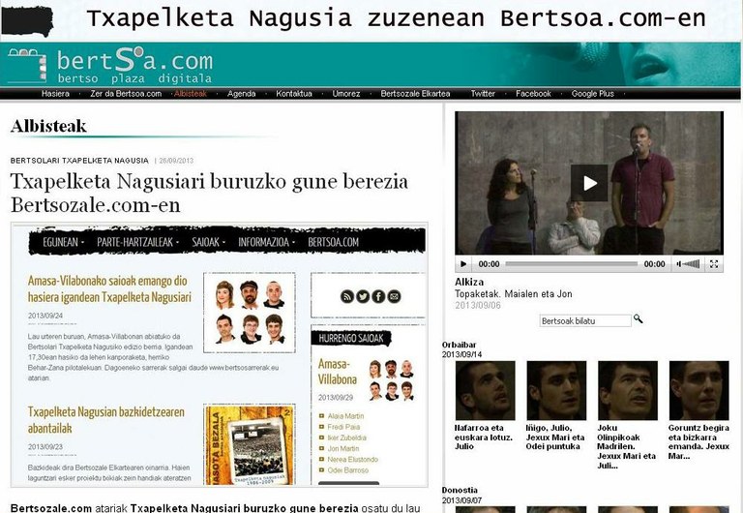Expand the EGUNEAN dropdown in embedded screenshot
This screenshot has width=743, height=513.
(63, 242)
